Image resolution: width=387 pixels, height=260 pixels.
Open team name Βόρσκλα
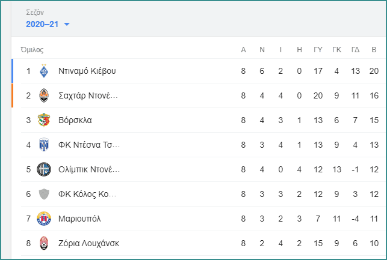click(75, 120)
